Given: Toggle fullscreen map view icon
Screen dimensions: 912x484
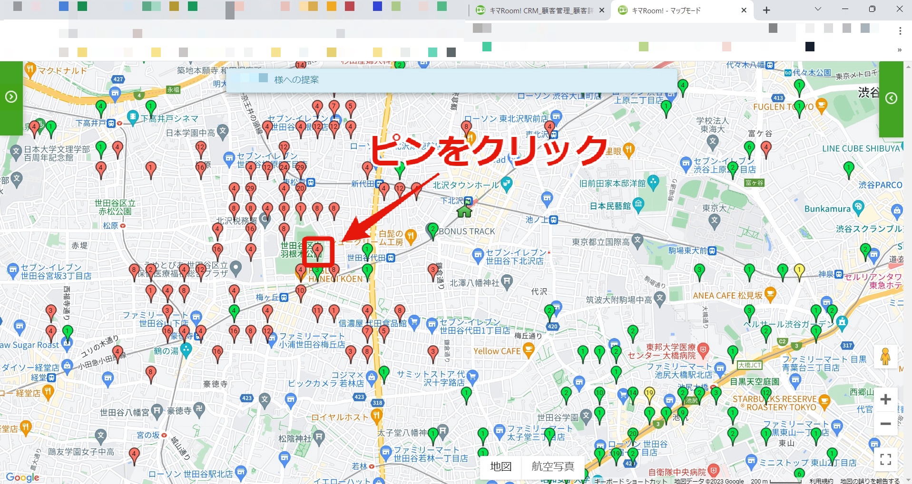Looking at the screenshot, I should (x=885, y=459).
